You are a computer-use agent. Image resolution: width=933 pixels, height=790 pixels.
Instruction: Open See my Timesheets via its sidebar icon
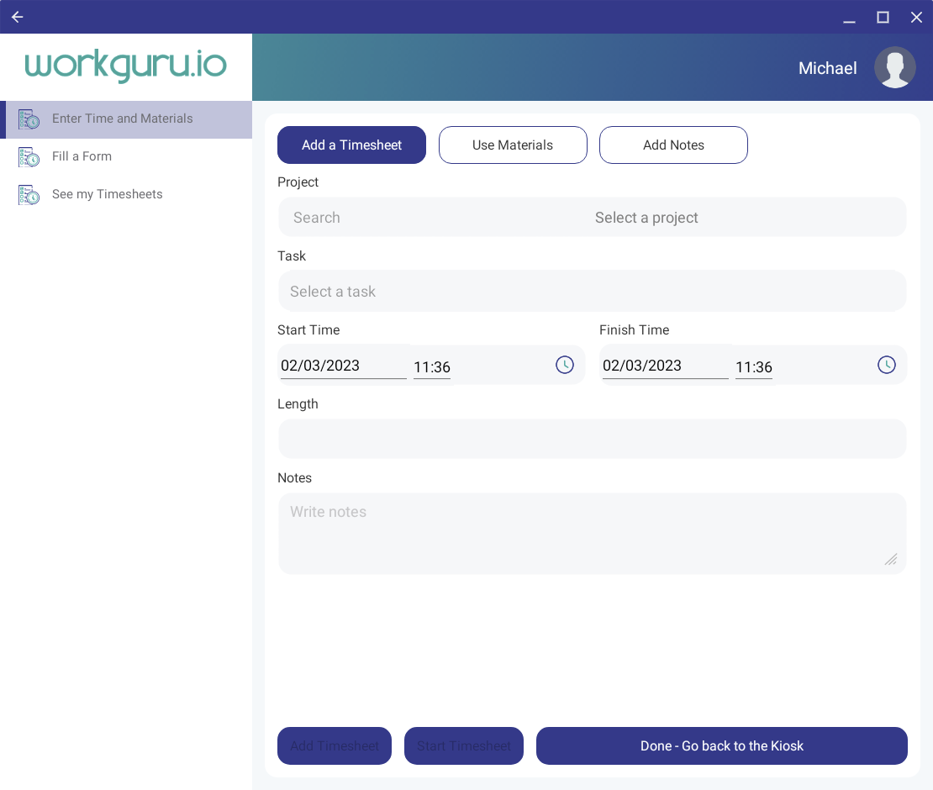click(28, 194)
